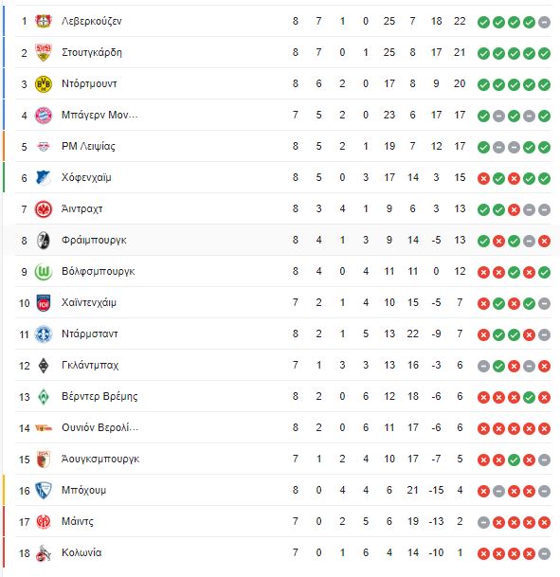This screenshot has height=577, width=560.
Task: Select the Μπόχουμ row in standings
Action: [283, 490]
